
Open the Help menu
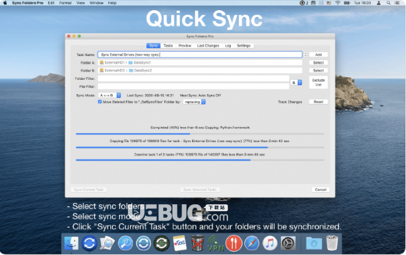pos(112,3)
